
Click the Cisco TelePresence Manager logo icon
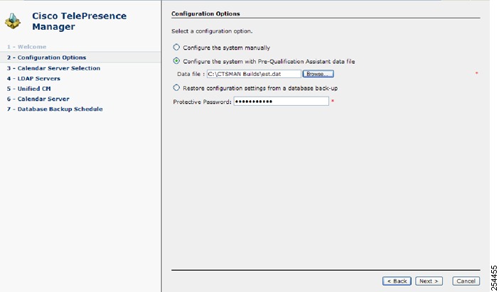tap(13, 21)
